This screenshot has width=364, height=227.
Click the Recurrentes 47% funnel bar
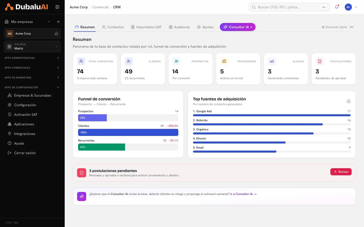coord(102,147)
